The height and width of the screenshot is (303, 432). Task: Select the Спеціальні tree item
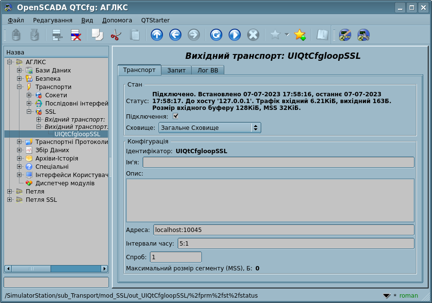52,167
